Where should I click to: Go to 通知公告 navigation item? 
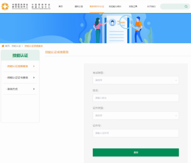pyautogui.click(x=79, y=6)
